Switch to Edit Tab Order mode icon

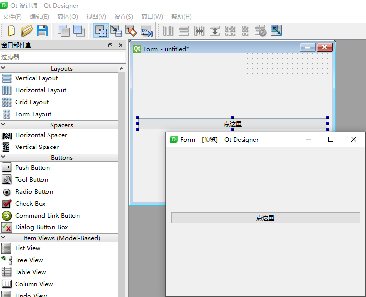(x=147, y=31)
